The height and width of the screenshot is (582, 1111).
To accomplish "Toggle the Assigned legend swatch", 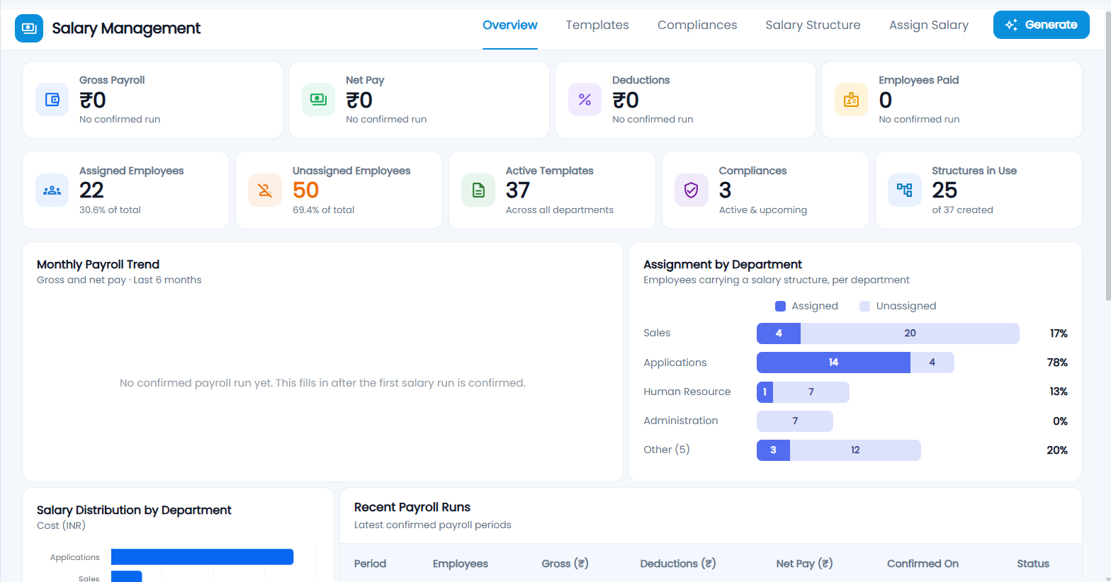I will 781,306.
